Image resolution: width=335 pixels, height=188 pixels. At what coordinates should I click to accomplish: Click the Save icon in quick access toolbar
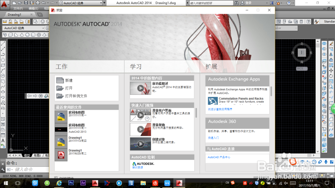[x=26, y=3]
